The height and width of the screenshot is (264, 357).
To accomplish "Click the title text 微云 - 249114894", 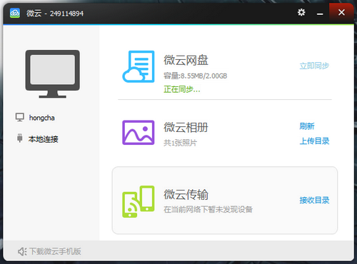I will coord(55,14).
